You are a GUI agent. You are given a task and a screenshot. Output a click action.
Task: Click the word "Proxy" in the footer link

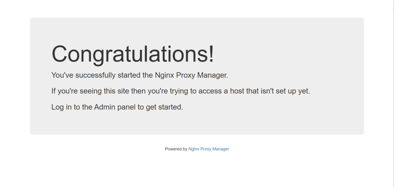(206, 149)
